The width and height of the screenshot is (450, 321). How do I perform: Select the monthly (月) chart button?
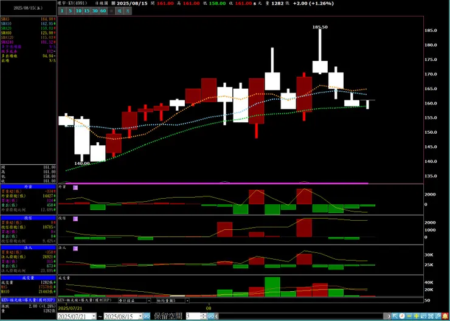(128, 11)
